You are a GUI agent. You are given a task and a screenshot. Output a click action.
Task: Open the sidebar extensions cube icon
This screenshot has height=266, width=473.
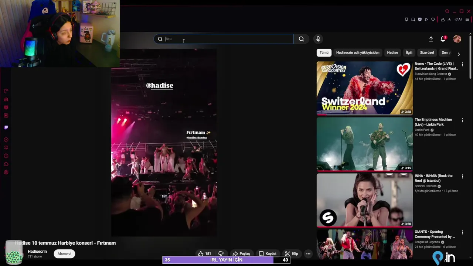click(x=6, y=164)
